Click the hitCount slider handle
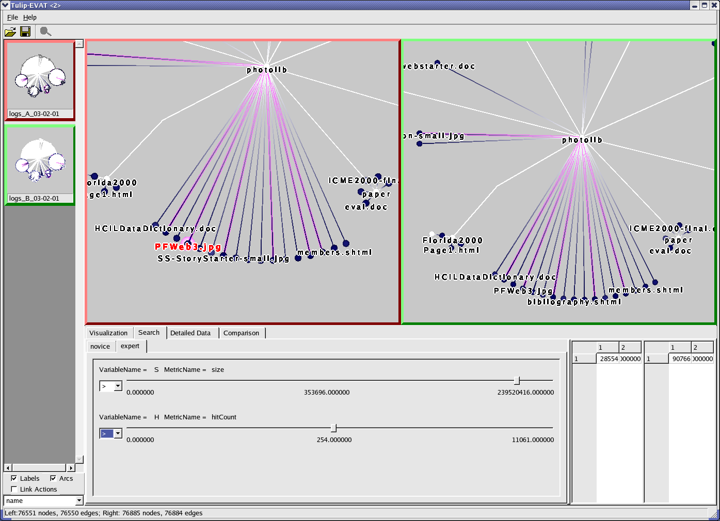Viewport: 720px width, 521px height. 333,428
